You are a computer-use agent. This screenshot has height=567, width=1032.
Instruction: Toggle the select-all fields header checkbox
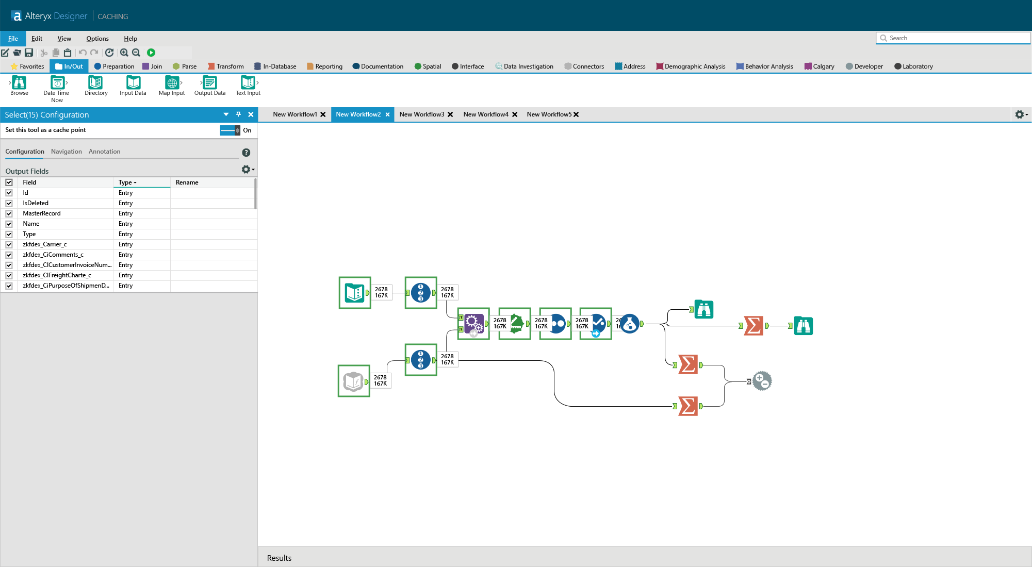9,182
